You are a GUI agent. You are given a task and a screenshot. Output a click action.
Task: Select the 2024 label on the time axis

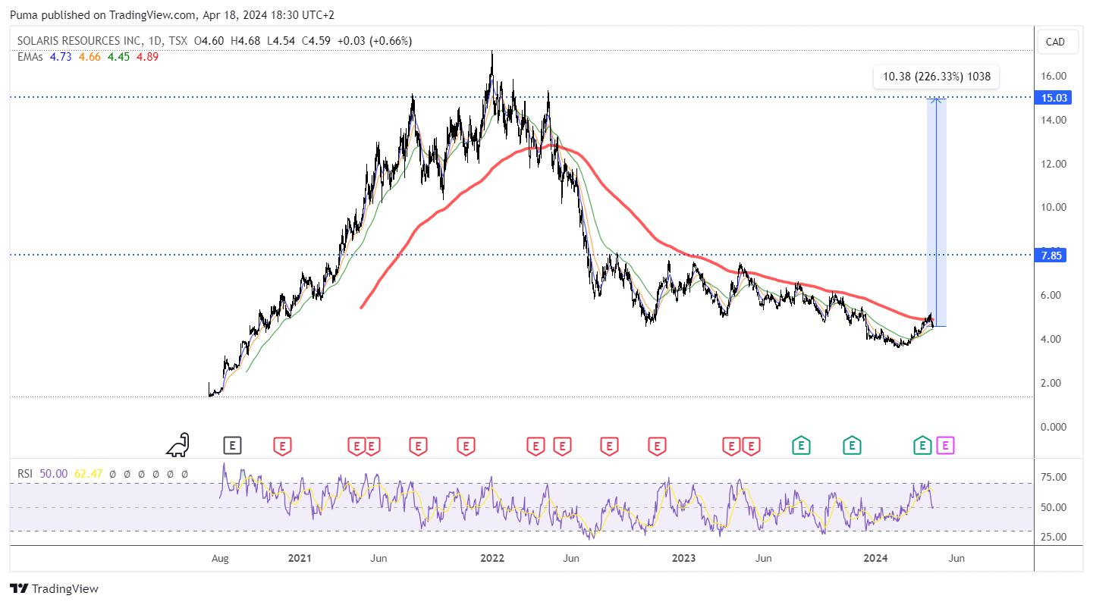pos(876,559)
